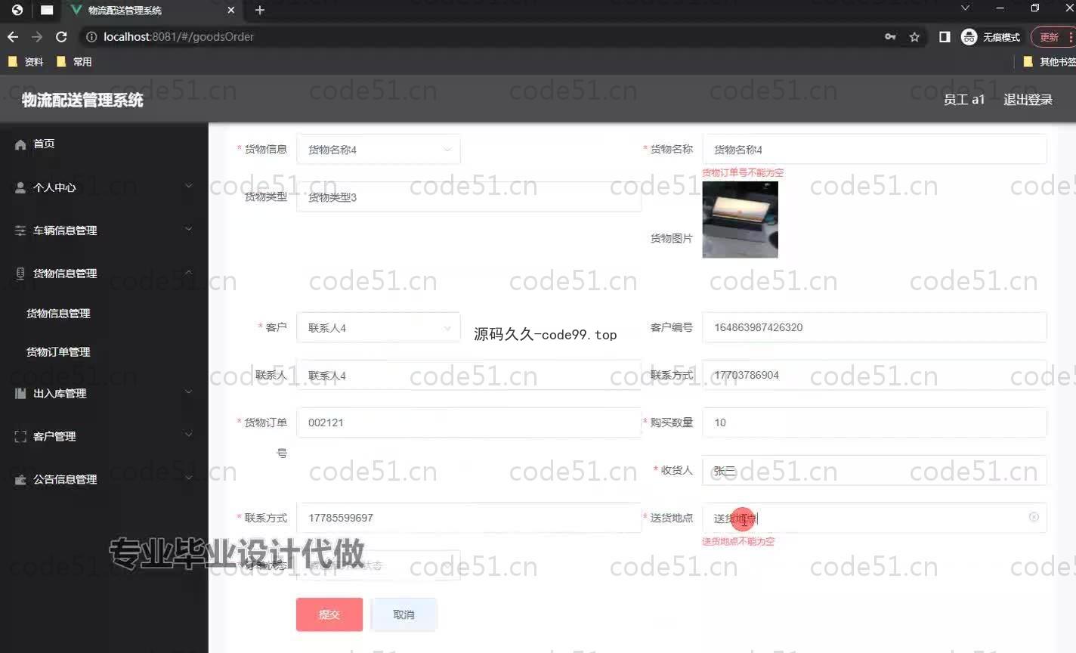This screenshot has height=653, width=1076.
Task: Click the 货物订单号 field with 002121
Action: click(468, 422)
